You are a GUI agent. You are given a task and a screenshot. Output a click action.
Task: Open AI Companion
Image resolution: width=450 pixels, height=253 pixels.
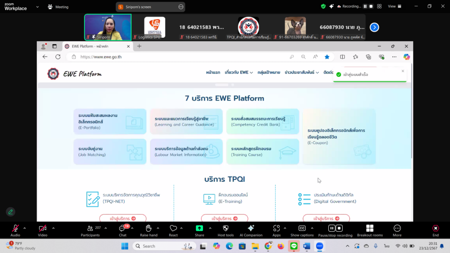251,230
